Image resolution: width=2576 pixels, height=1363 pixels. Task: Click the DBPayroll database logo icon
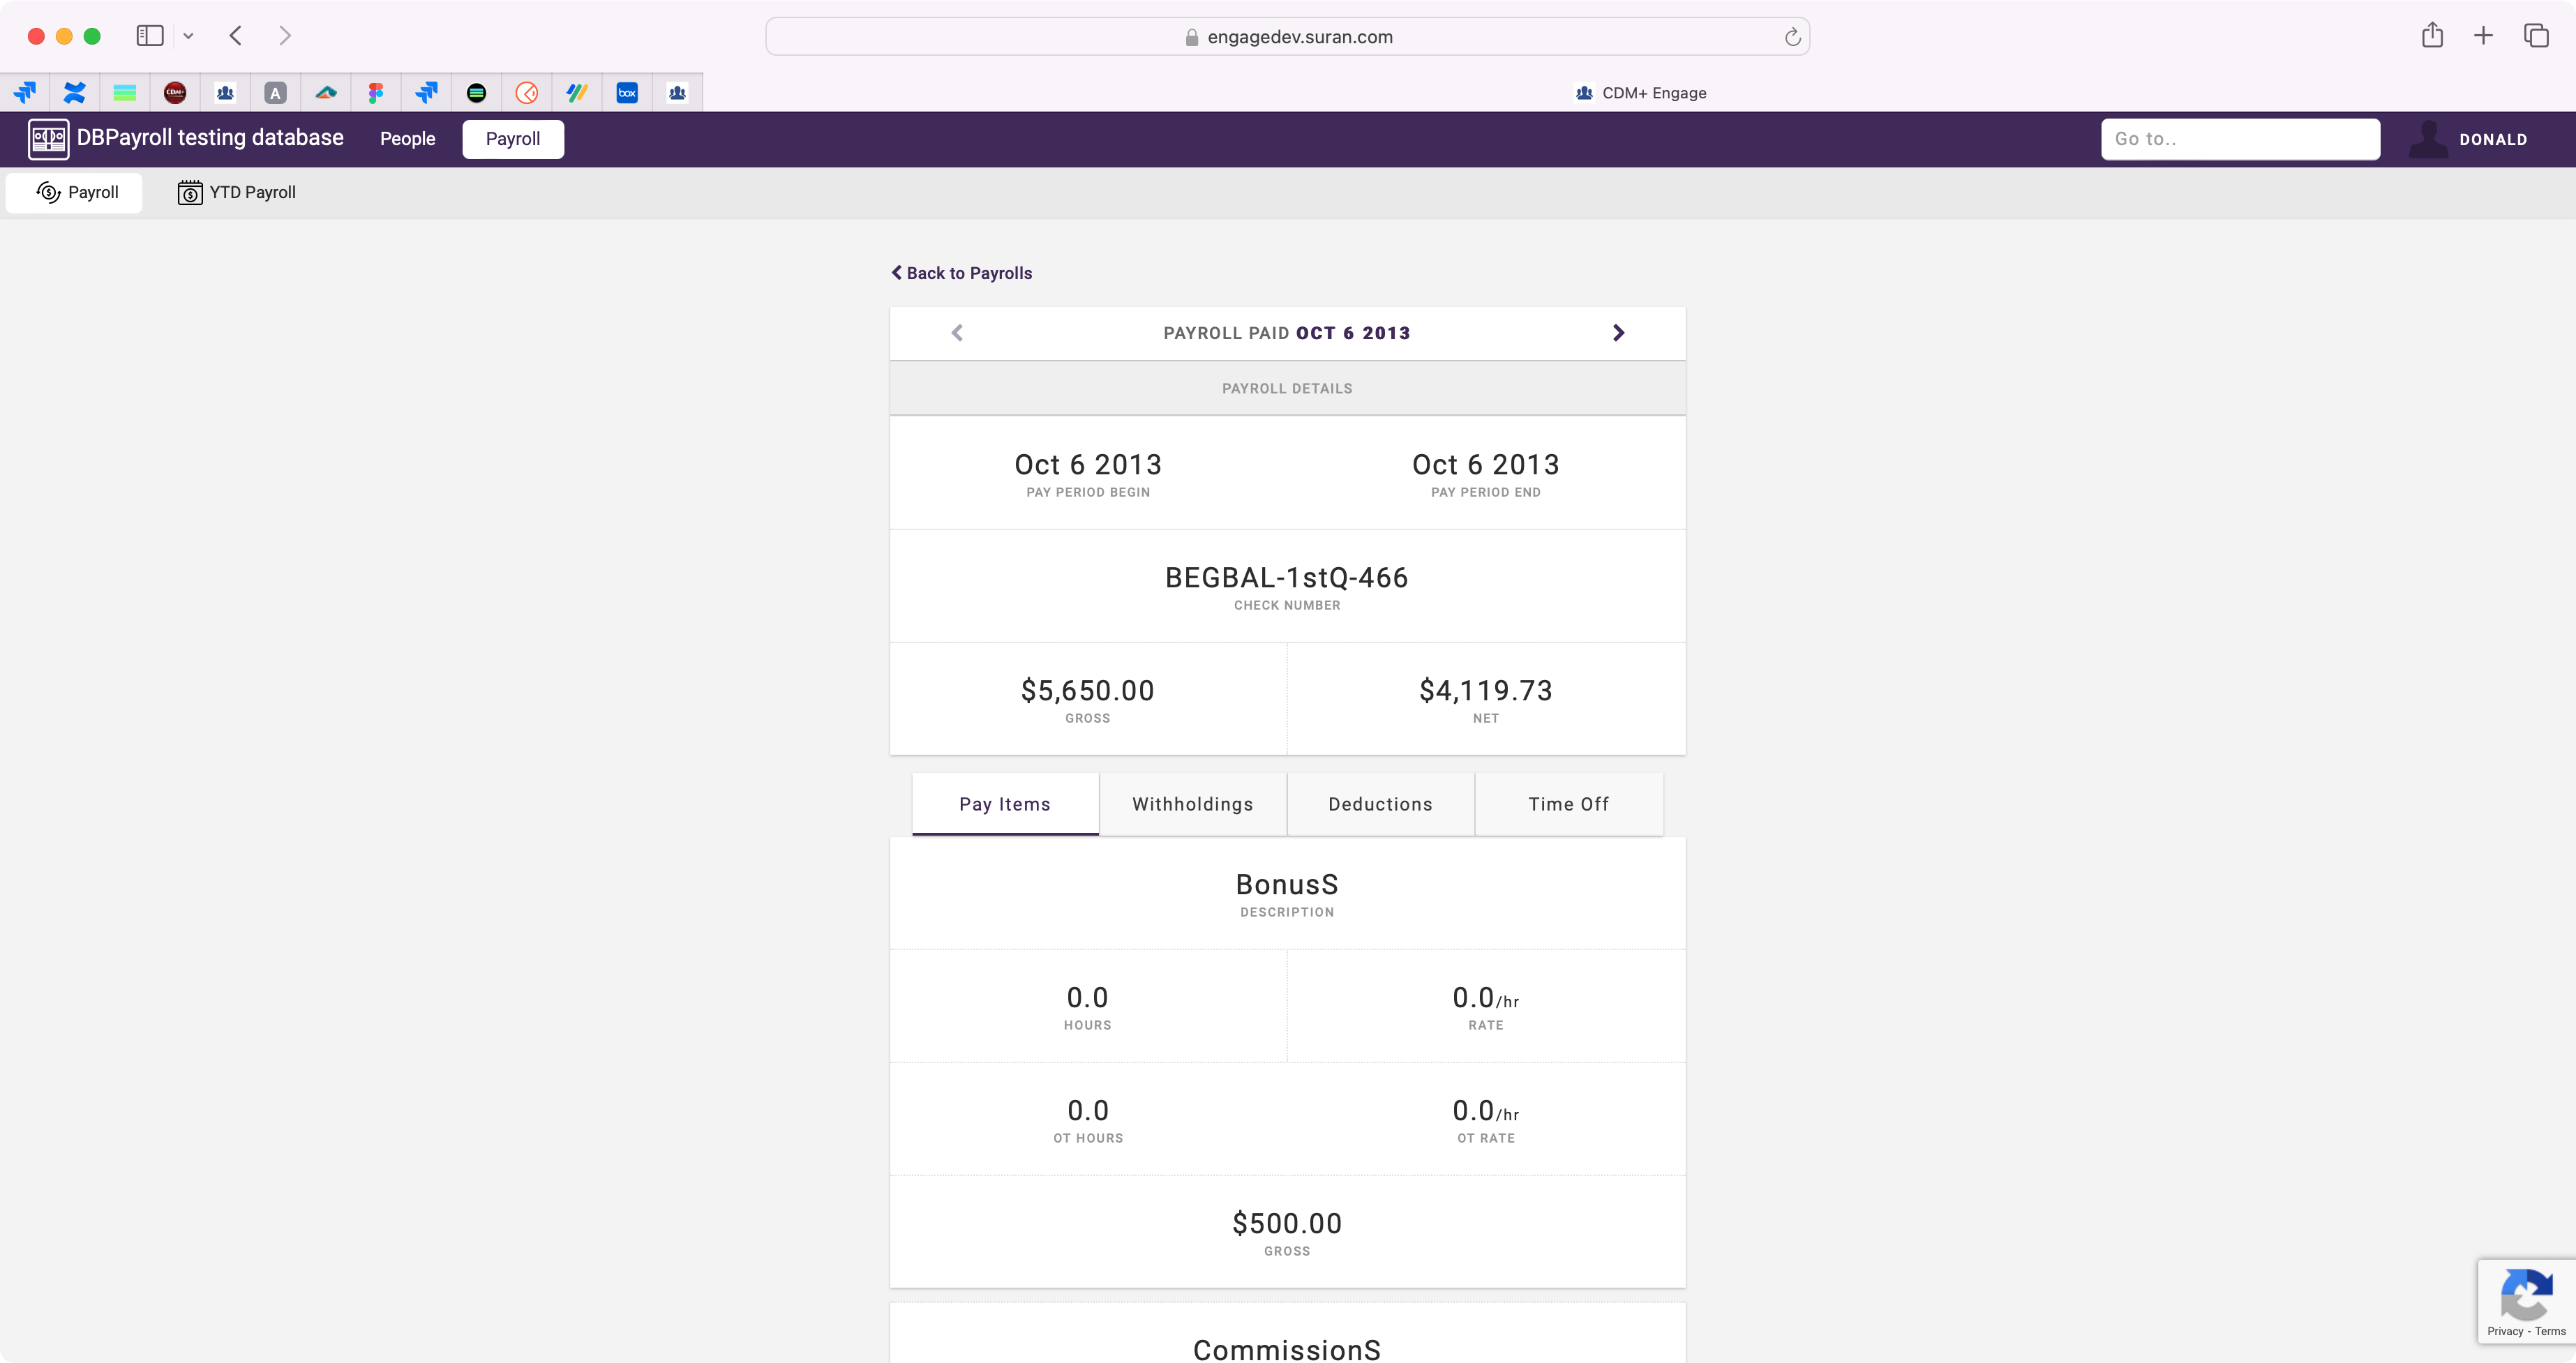[x=48, y=139]
